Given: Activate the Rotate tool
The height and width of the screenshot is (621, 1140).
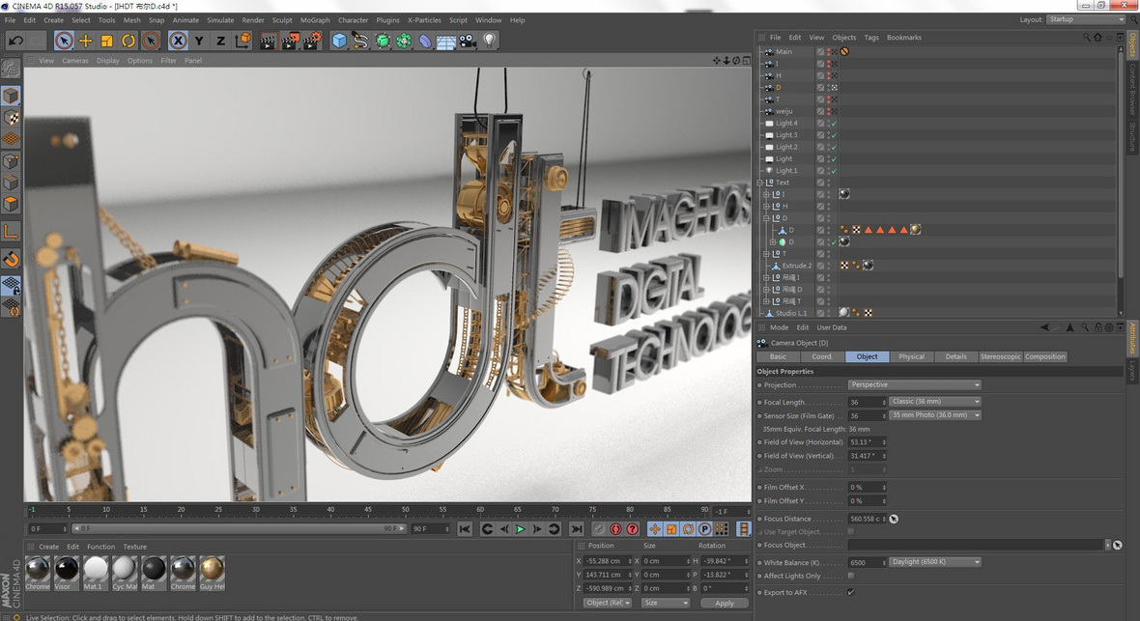Looking at the screenshot, I should pos(128,41).
